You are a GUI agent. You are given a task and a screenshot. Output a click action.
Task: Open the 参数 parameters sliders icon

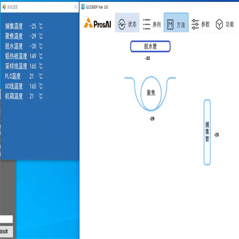[x=195, y=24]
